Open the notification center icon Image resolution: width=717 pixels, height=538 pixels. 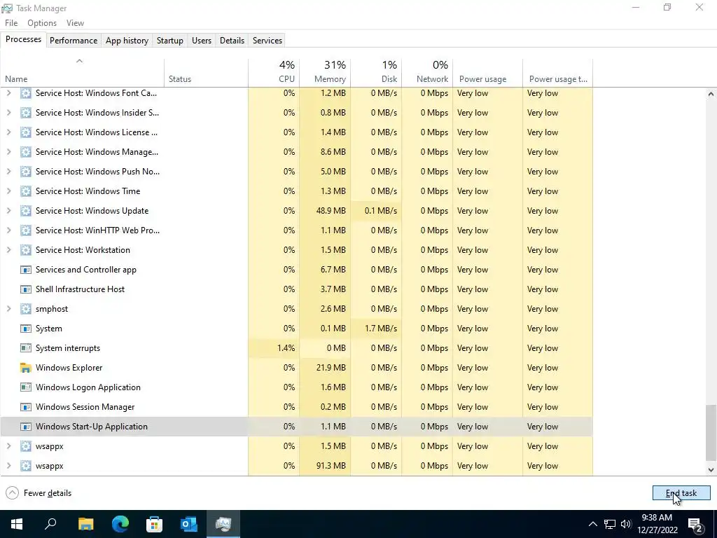click(x=695, y=524)
